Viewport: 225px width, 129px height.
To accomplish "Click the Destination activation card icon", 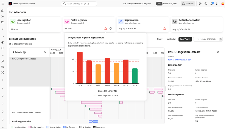I will pos(175,21).
